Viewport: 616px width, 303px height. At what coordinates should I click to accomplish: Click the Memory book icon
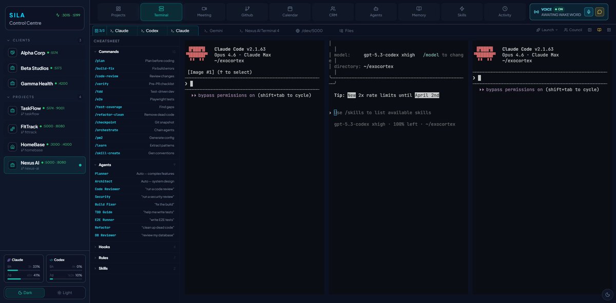point(419,9)
